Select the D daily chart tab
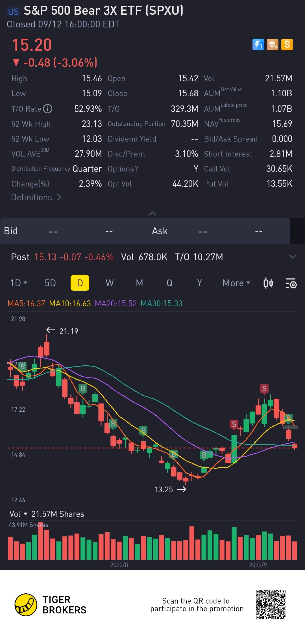The width and height of the screenshot is (305, 640). point(80,283)
